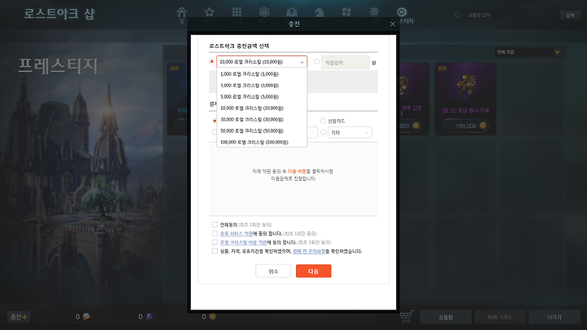Choose 1,000 로열 크리스탈 (1,000원) option
The width and height of the screenshot is (587, 330).
point(262,74)
